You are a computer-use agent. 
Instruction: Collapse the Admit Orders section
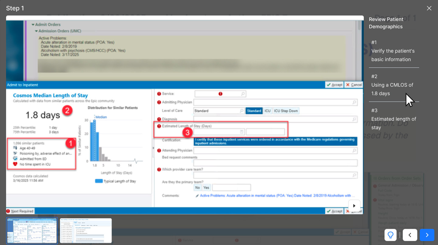[33, 24]
